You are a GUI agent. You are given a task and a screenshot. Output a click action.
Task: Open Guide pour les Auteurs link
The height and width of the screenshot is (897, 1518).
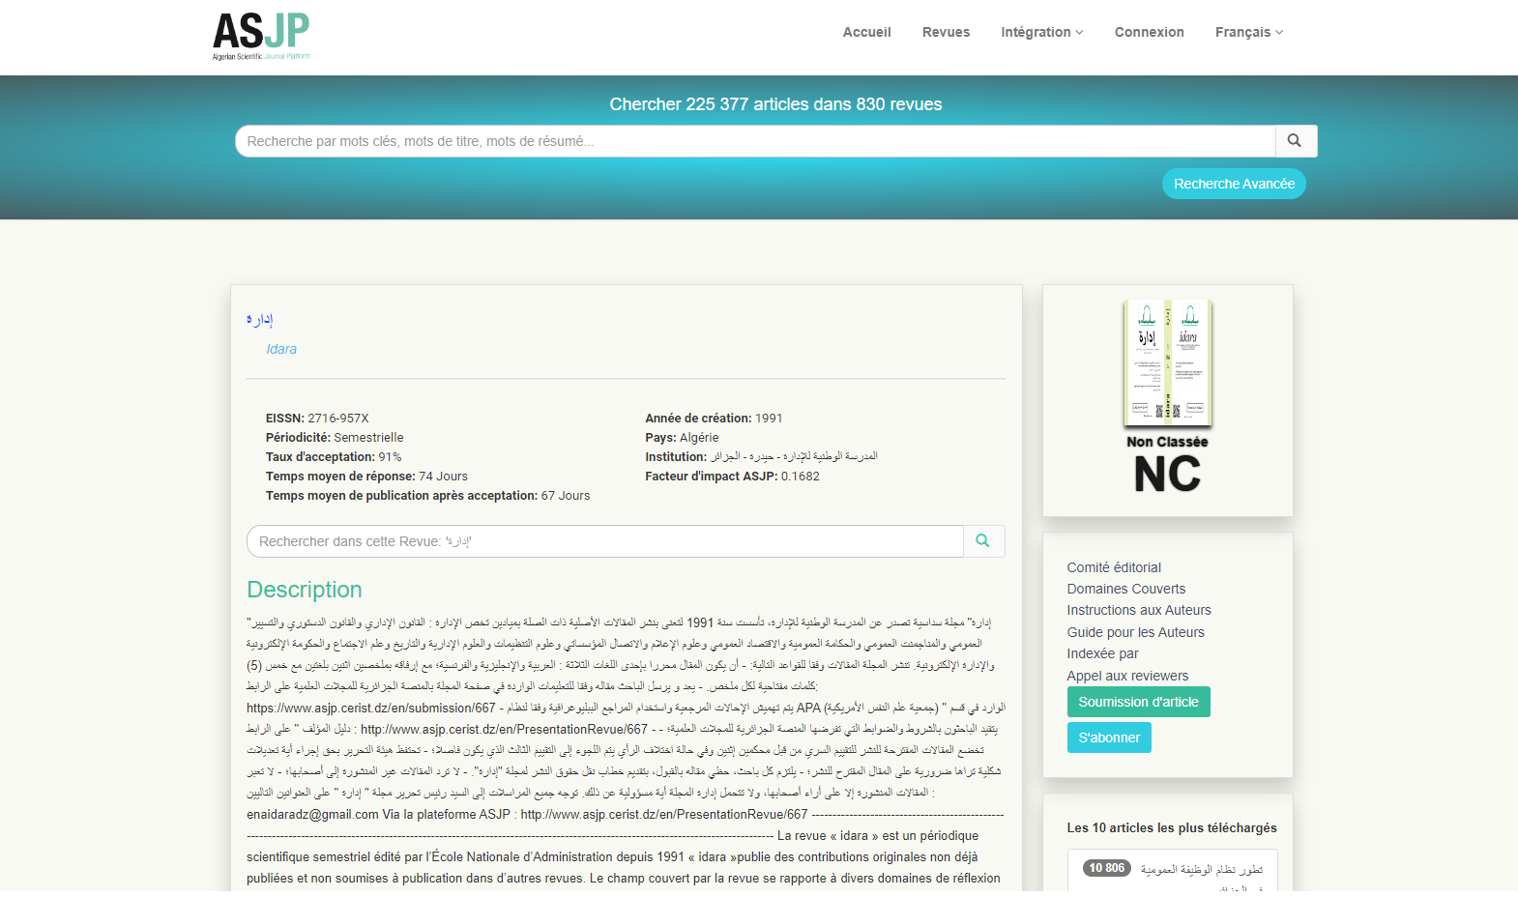click(x=1135, y=632)
